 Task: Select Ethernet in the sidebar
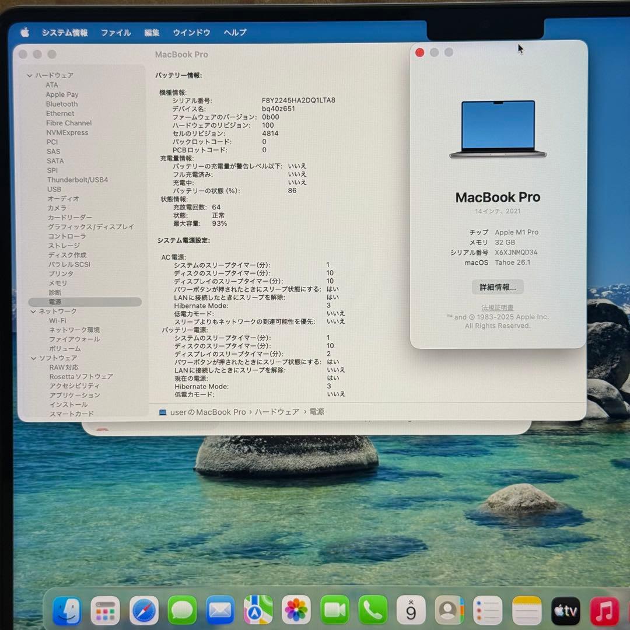60,114
